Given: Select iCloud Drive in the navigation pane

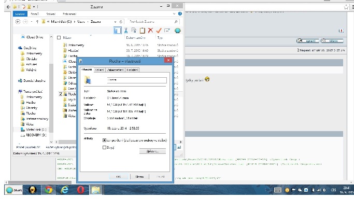Looking at the screenshot, I should pos(32,37).
